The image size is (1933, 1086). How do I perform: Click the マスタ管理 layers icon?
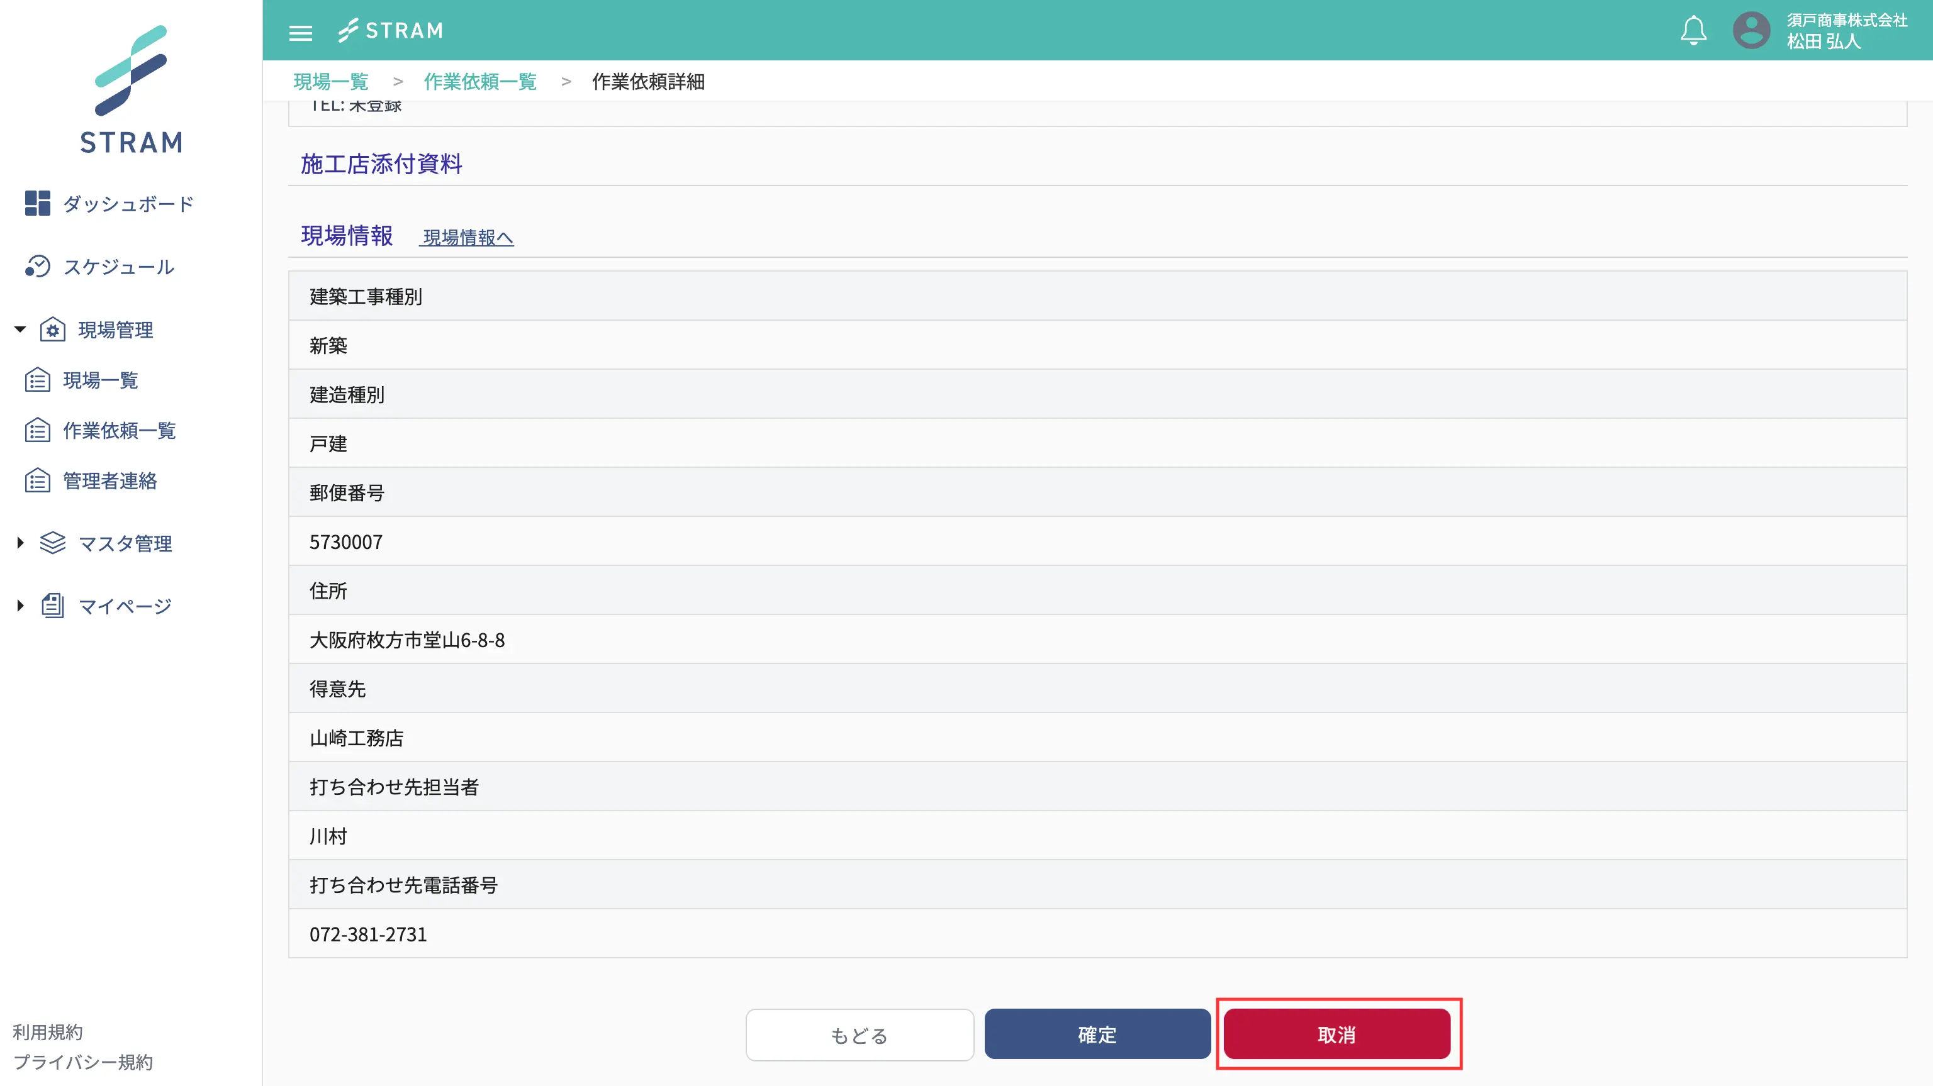(x=52, y=542)
